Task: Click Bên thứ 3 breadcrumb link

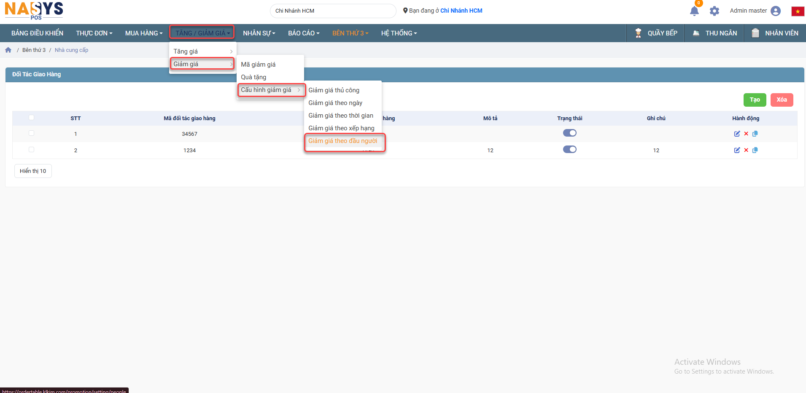Action: pos(34,50)
